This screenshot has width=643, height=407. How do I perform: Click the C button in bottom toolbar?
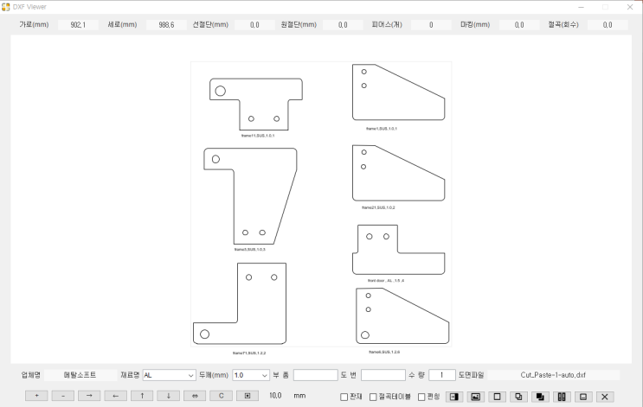(x=221, y=396)
